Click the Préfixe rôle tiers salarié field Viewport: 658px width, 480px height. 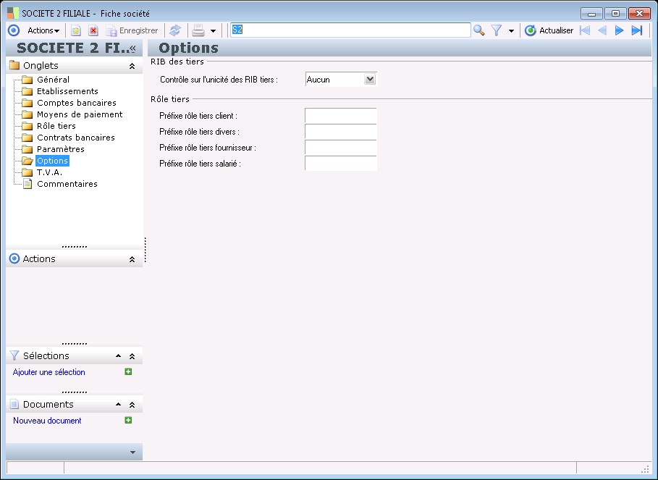pyautogui.click(x=341, y=163)
